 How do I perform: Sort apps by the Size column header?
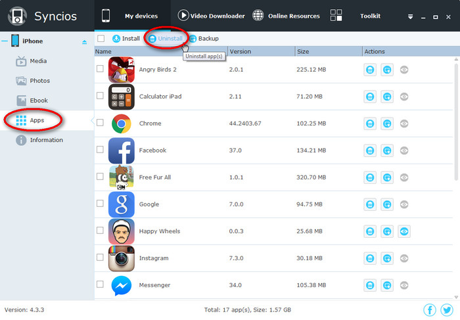(329, 51)
